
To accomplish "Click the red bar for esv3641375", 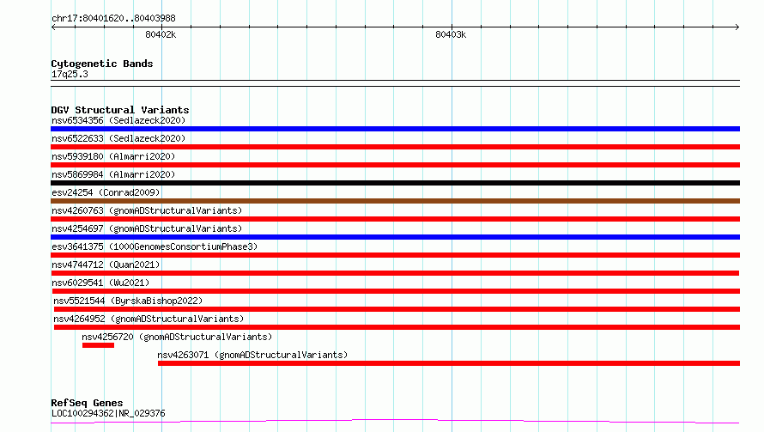I will point(395,255).
